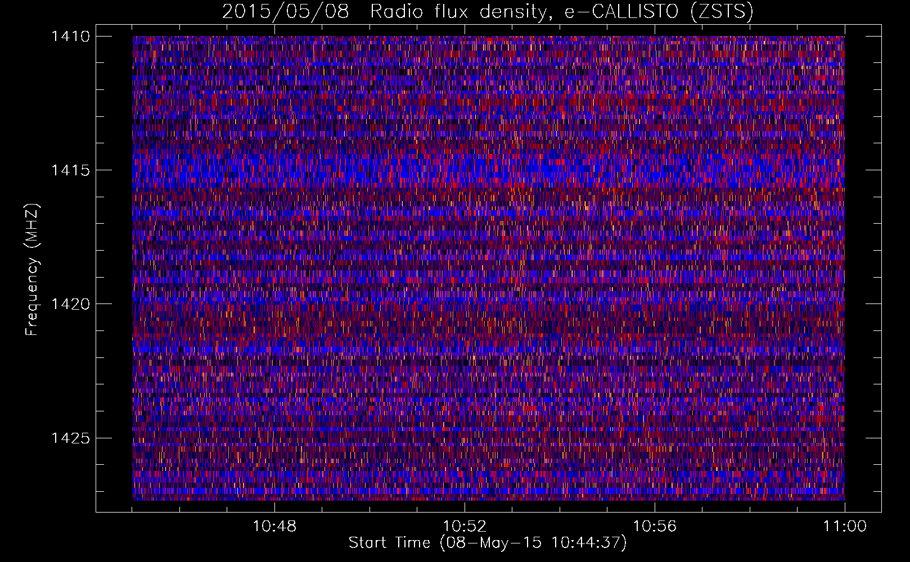Viewport: 910px width, 562px height.
Task: Click the 11:00 time axis label
Action: pyautogui.click(x=845, y=527)
